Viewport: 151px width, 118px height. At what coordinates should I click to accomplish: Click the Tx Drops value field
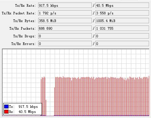pyautogui.click(x=65, y=36)
